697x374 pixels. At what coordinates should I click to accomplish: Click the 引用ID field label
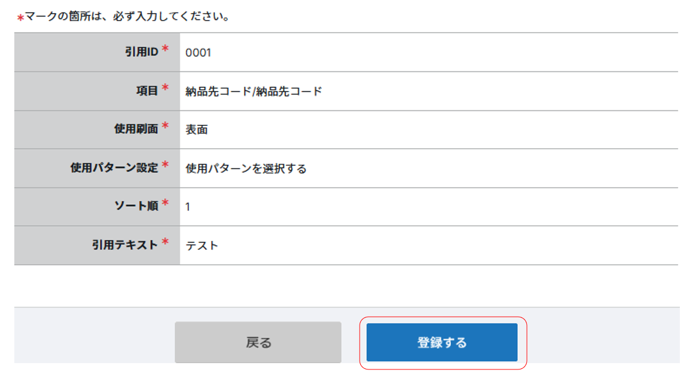141,52
